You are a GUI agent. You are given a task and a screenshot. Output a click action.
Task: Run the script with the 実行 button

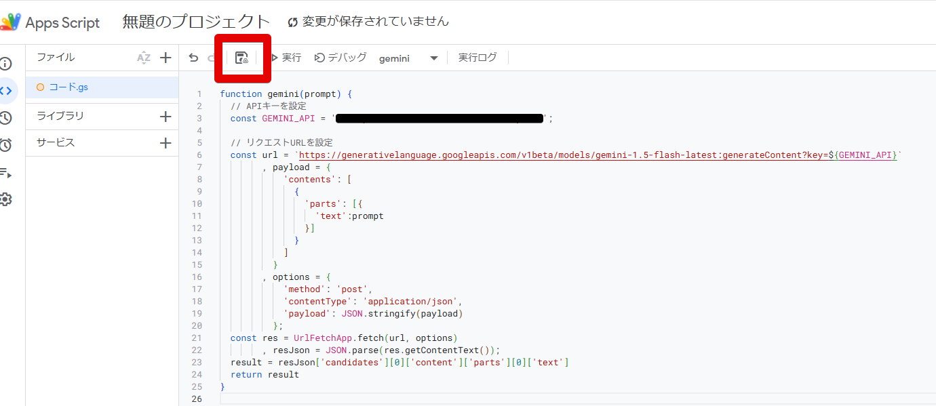[x=286, y=58]
